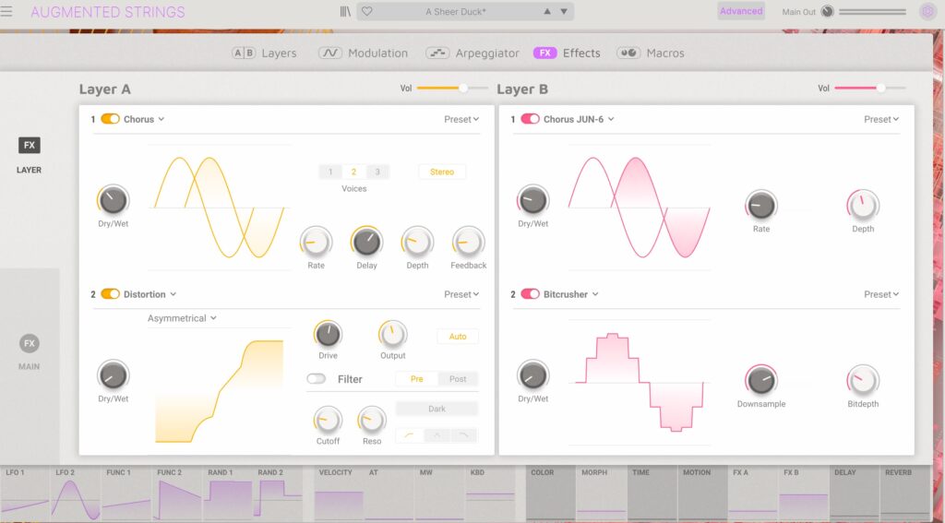The height and width of the screenshot is (523, 945).
Task: Turn off Layer B Bitcrusher toggle
Action: [x=530, y=294]
